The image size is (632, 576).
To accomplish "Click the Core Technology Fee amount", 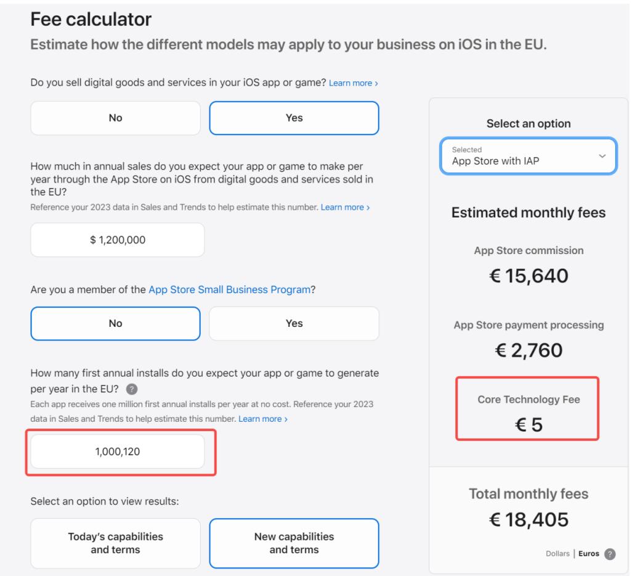I will click(529, 425).
